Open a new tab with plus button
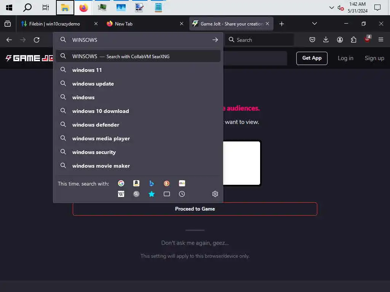 click(281, 24)
